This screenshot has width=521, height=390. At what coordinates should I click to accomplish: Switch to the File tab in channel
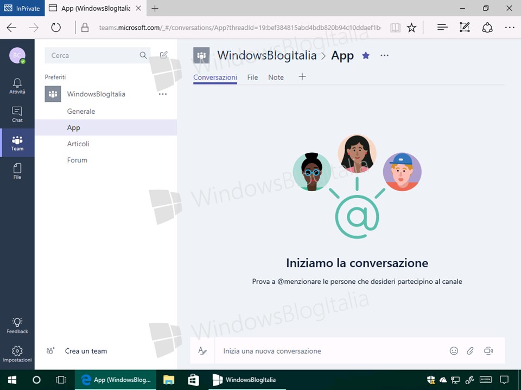click(252, 77)
